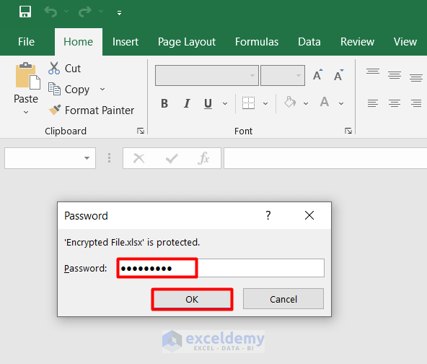Click OK in Password dialog

[x=192, y=299]
